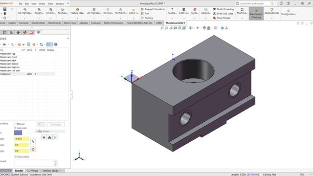The width and height of the screenshot is (313, 176).
Task: Open Planes panel help icon
Action: [56, 44]
